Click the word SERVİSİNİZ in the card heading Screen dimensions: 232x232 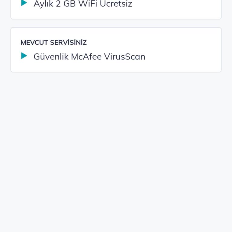[68, 43]
